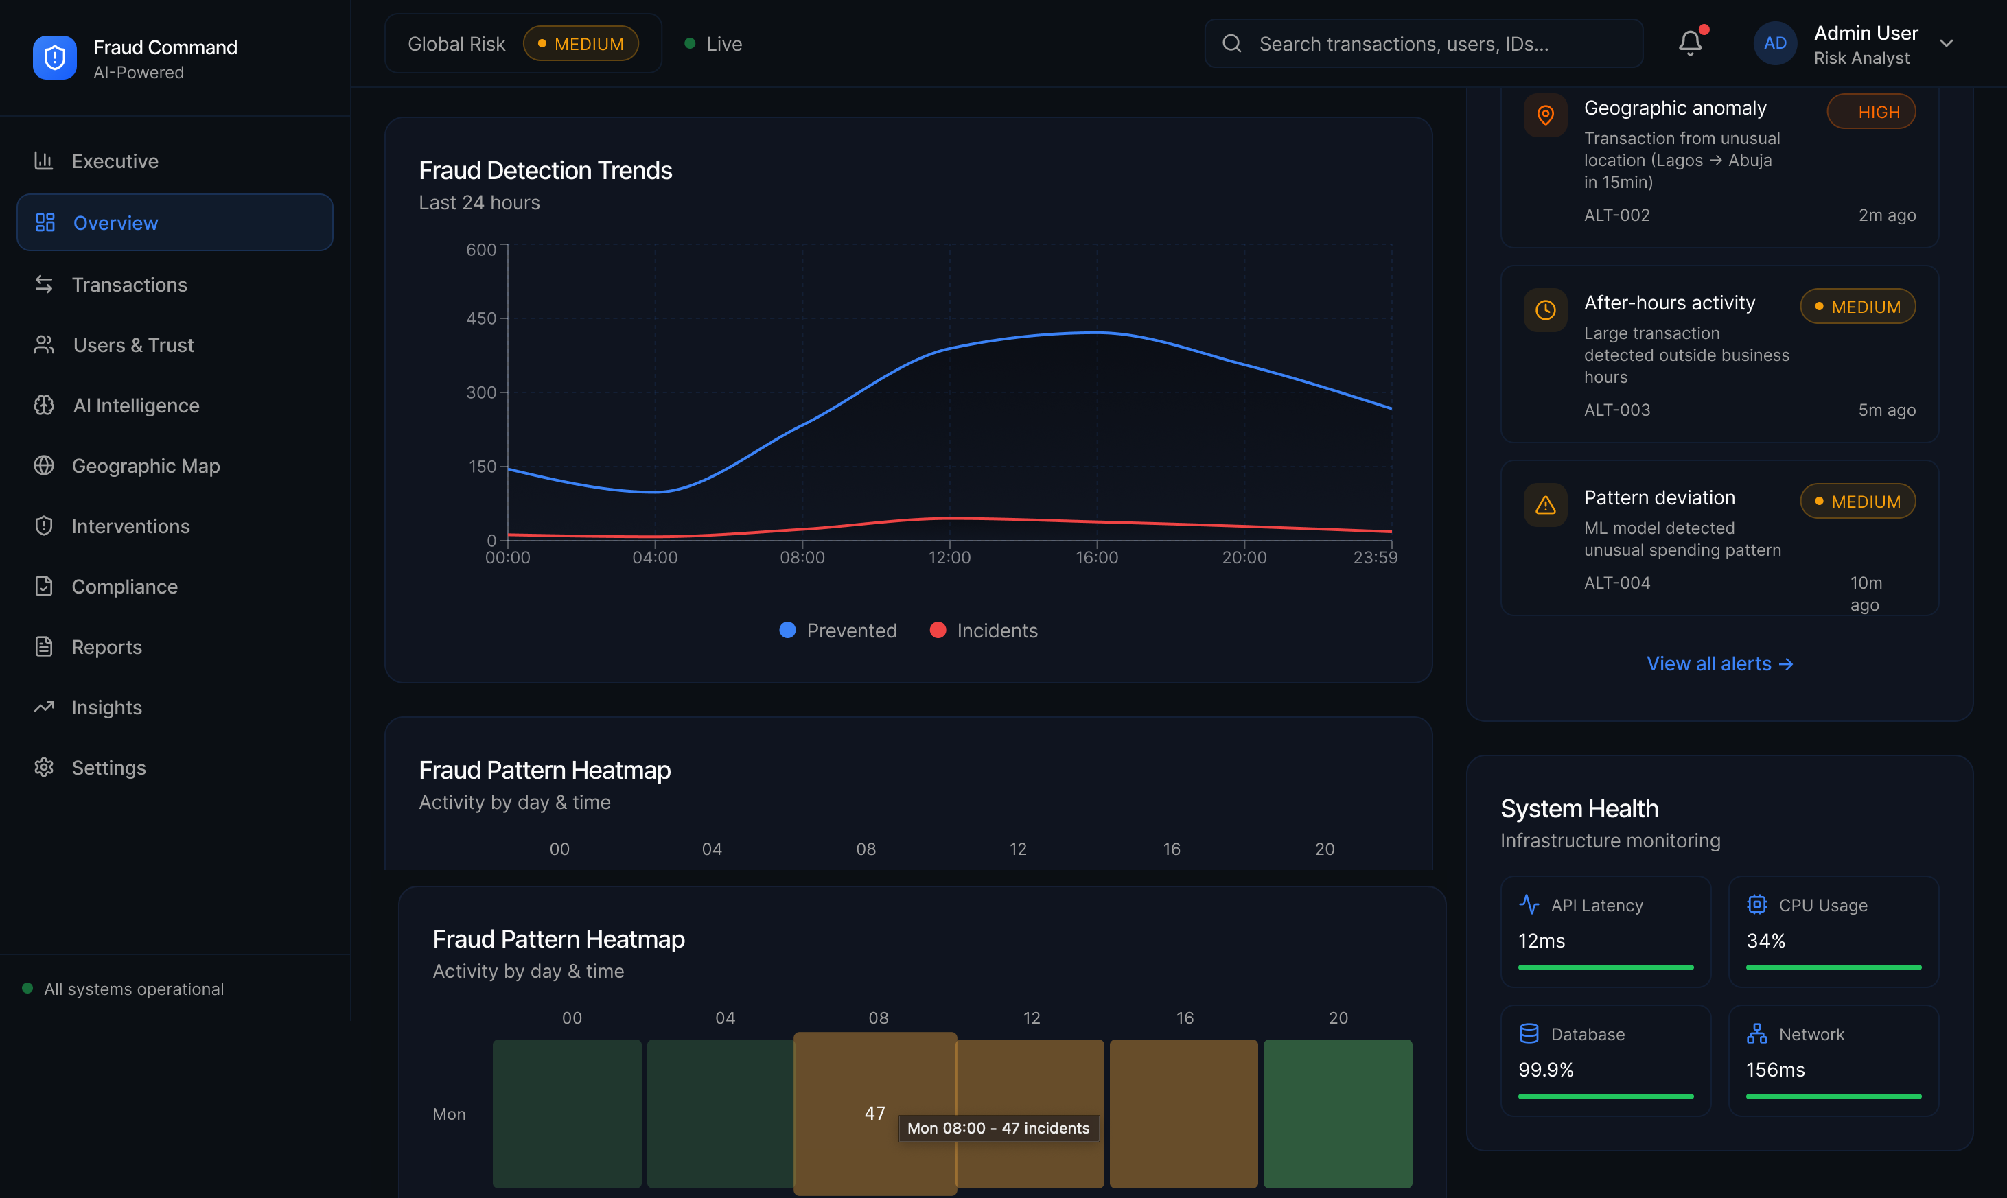Image resolution: width=2007 pixels, height=1198 pixels.
Task: Click the Network topology icon
Action: click(x=1756, y=1033)
